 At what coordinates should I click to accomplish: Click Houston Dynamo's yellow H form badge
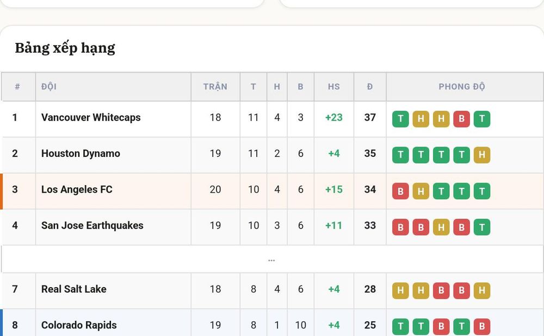click(x=482, y=155)
